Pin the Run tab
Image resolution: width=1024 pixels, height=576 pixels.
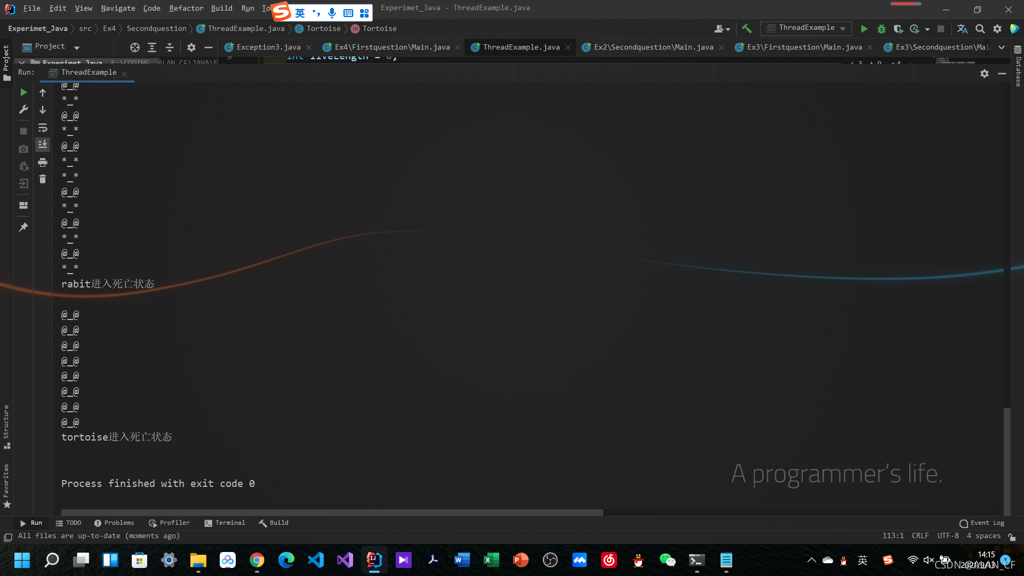point(23,227)
